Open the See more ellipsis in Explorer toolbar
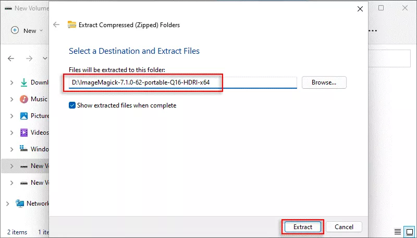 (x=373, y=31)
